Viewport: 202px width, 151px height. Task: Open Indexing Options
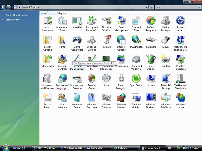(92, 43)
